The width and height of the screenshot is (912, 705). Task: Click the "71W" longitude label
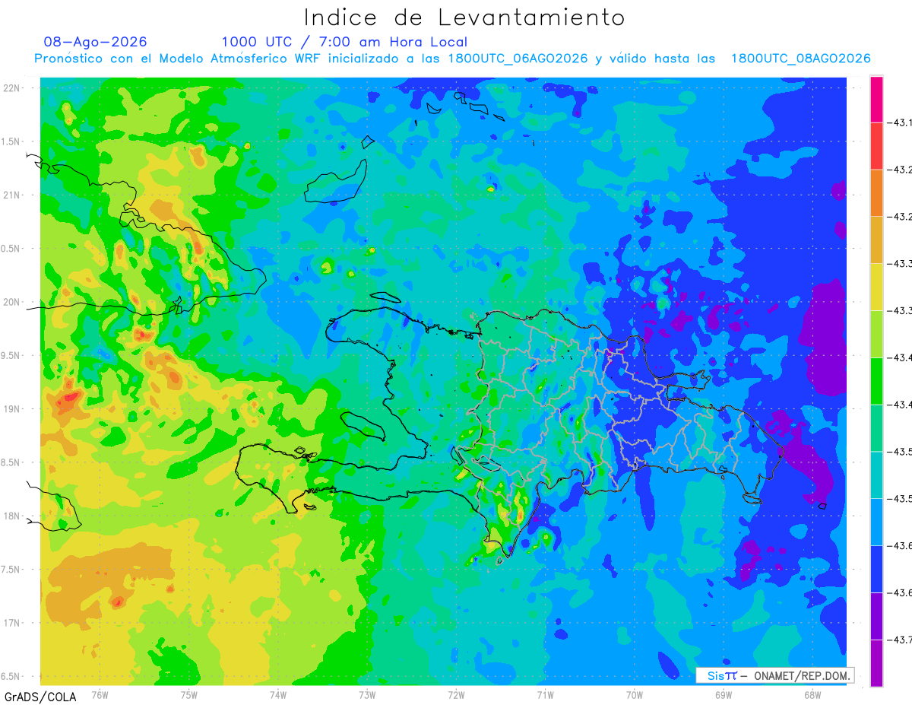545,694
